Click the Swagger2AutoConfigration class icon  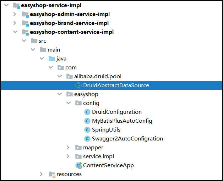click(x=87, y=139)
